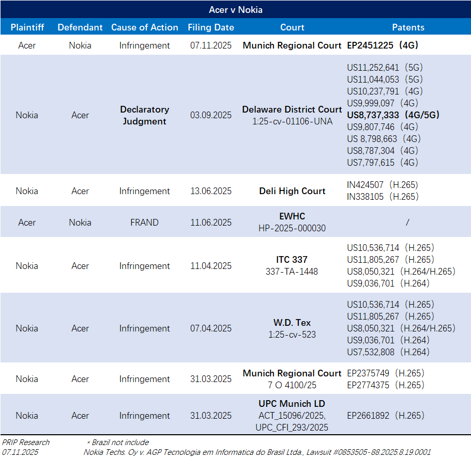Click the Nokia Techs. Oy v. AGP lawsuit note
The width and height of the screenshot is (471, 459).
(257, 452)
